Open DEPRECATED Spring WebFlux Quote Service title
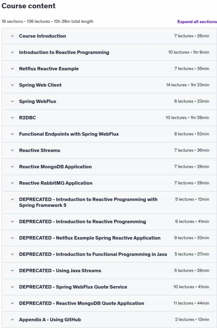This screenshot has height=328, width=217. point(73,287)
